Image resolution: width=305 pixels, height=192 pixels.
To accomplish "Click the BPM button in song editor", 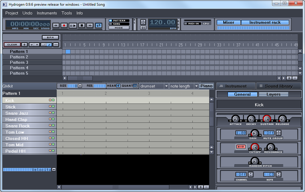I will [x=50, y=37].
